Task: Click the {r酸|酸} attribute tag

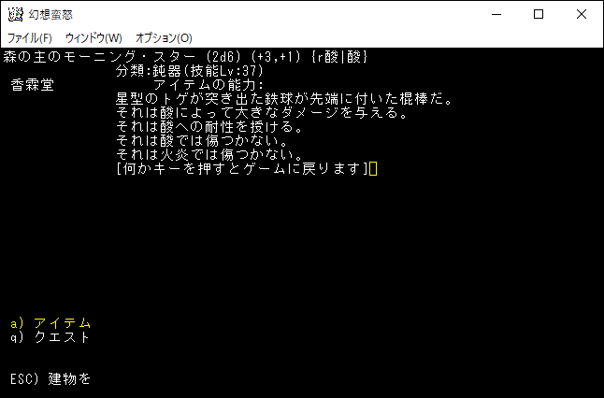Action: pyautogui.click(x=339, y=57)
